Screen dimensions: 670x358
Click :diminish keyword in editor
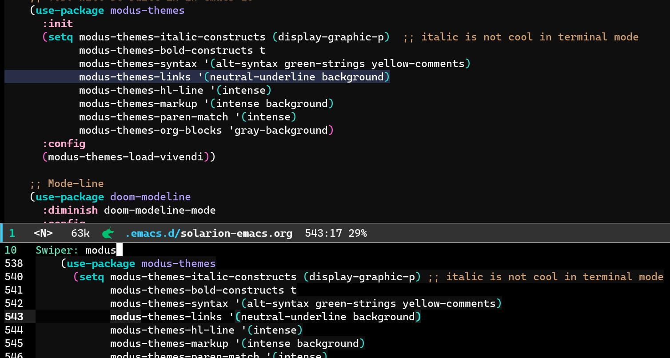70,210
